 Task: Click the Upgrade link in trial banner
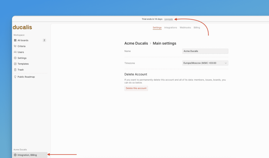[x=169, y=19]
